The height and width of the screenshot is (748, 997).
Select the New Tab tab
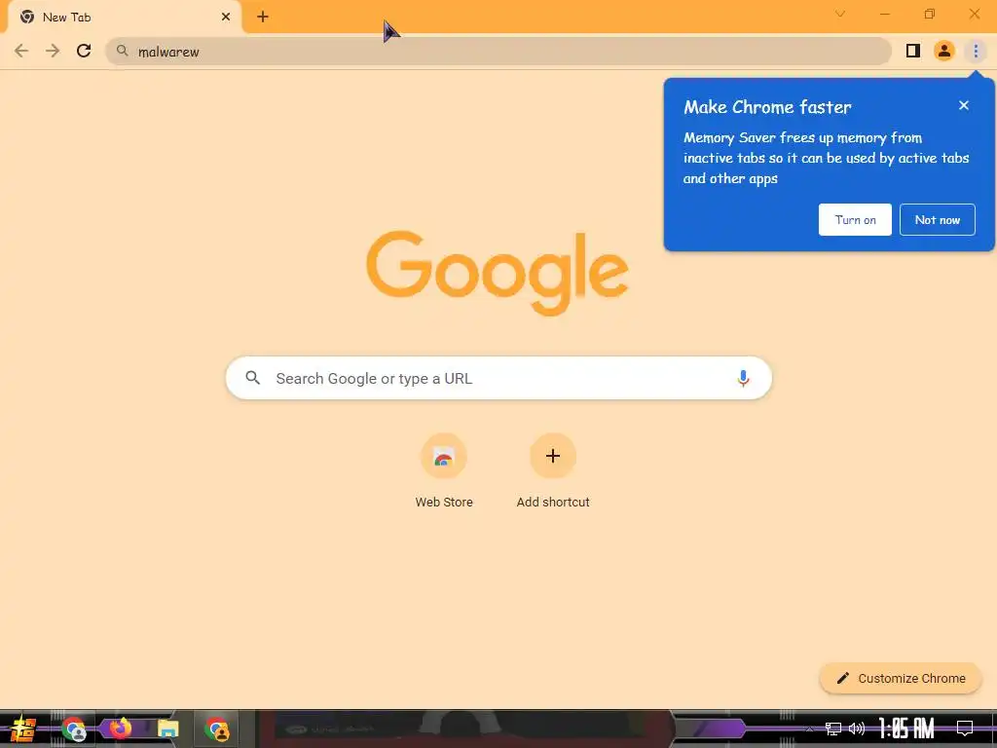(125, 18)
